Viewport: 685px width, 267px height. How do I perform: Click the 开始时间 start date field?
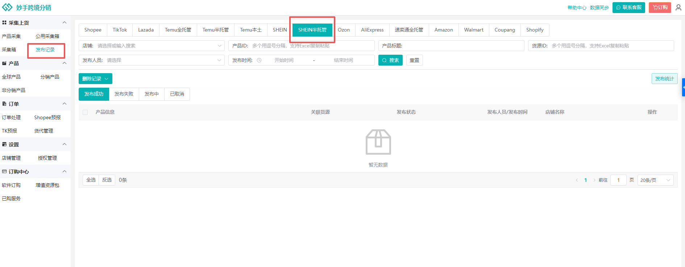[x=284, y=60]
